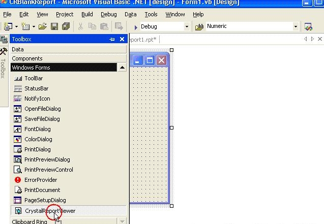
Task: Select the ErrorProvider toolbox control
Action: coord(40,180)
